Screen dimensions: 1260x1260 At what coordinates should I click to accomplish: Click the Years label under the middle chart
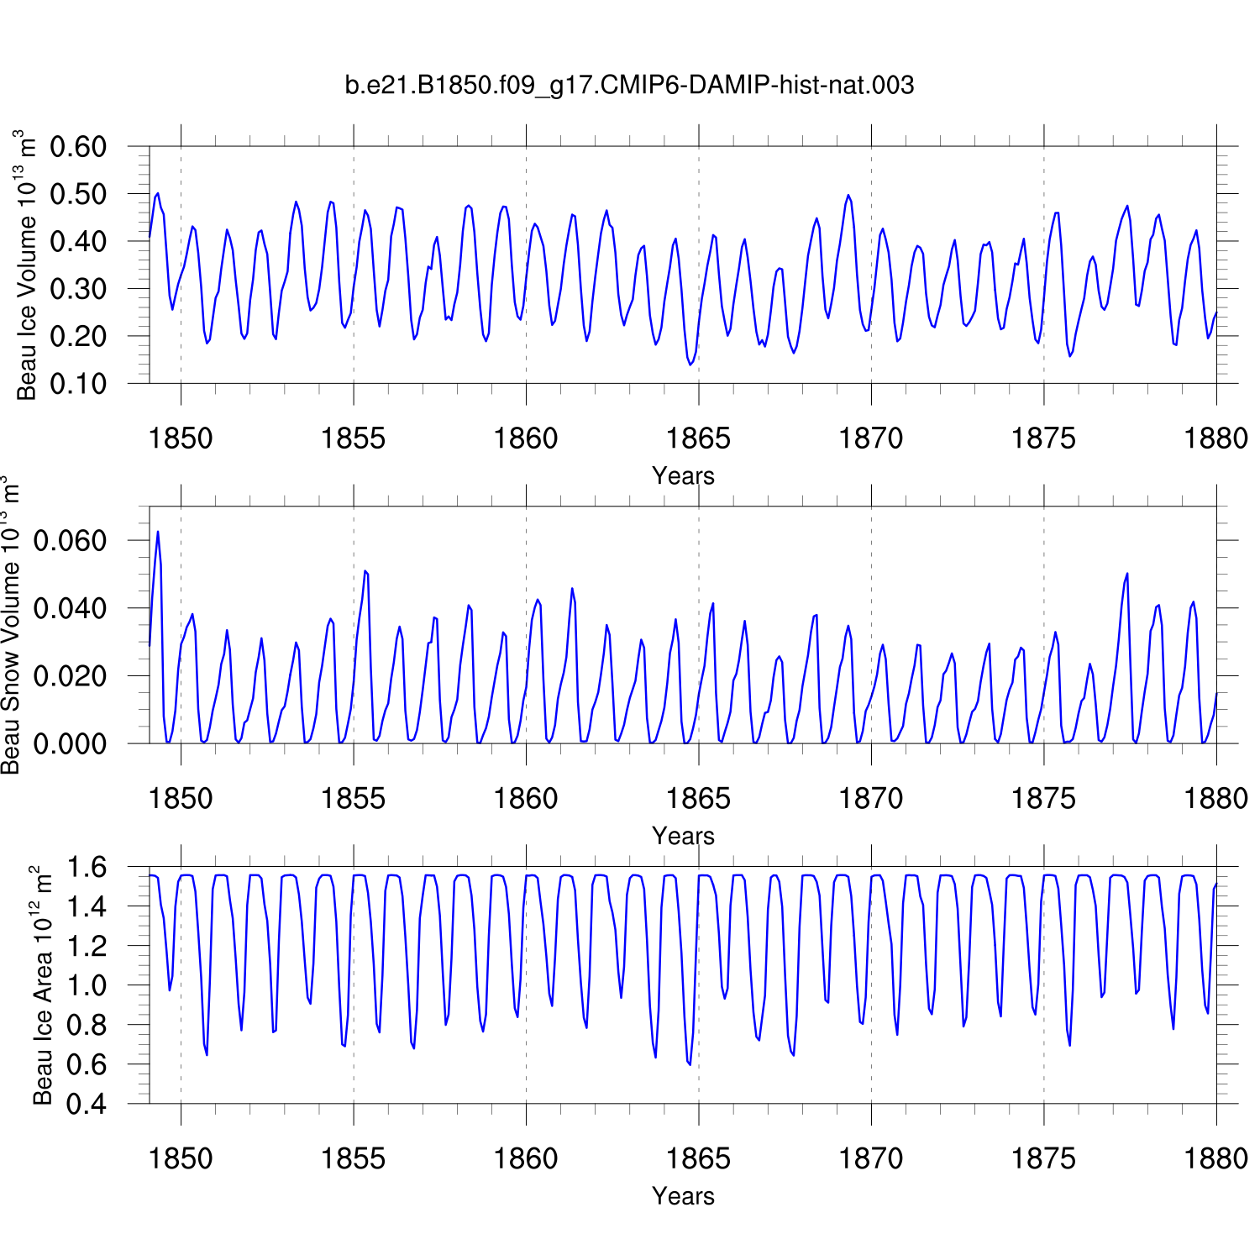683,836
